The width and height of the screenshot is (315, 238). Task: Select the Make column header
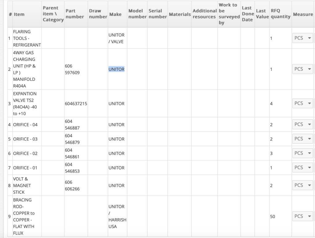115,14
